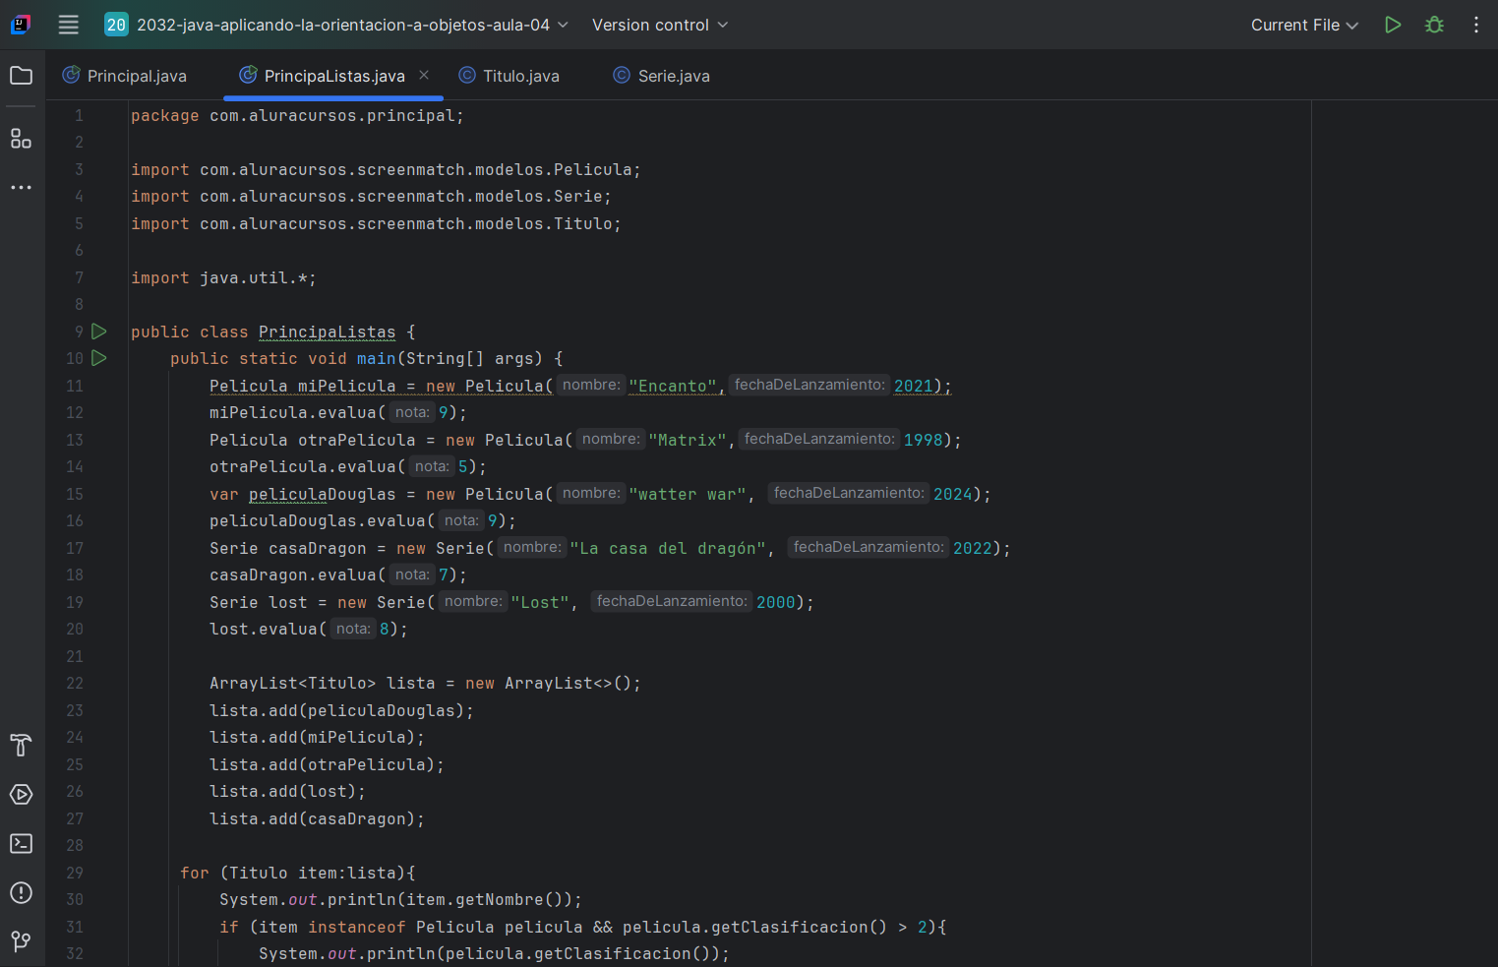Click casaDragon.evalua call on line 18
The width and height of the screenshot is (1498, 967).
[x=338, y=575]
